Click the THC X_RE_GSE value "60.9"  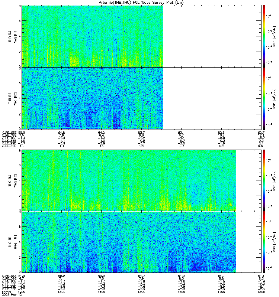61,276
